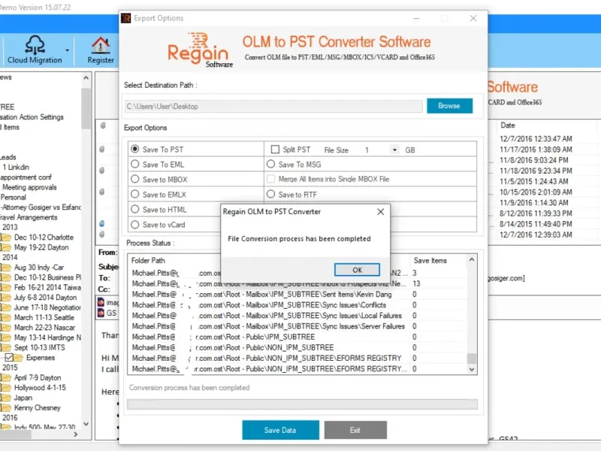The width and height of the screenshot is (601, 451).
Task: Open the Dec 10-12 Charlotte folder
Action: pos(44,237)
